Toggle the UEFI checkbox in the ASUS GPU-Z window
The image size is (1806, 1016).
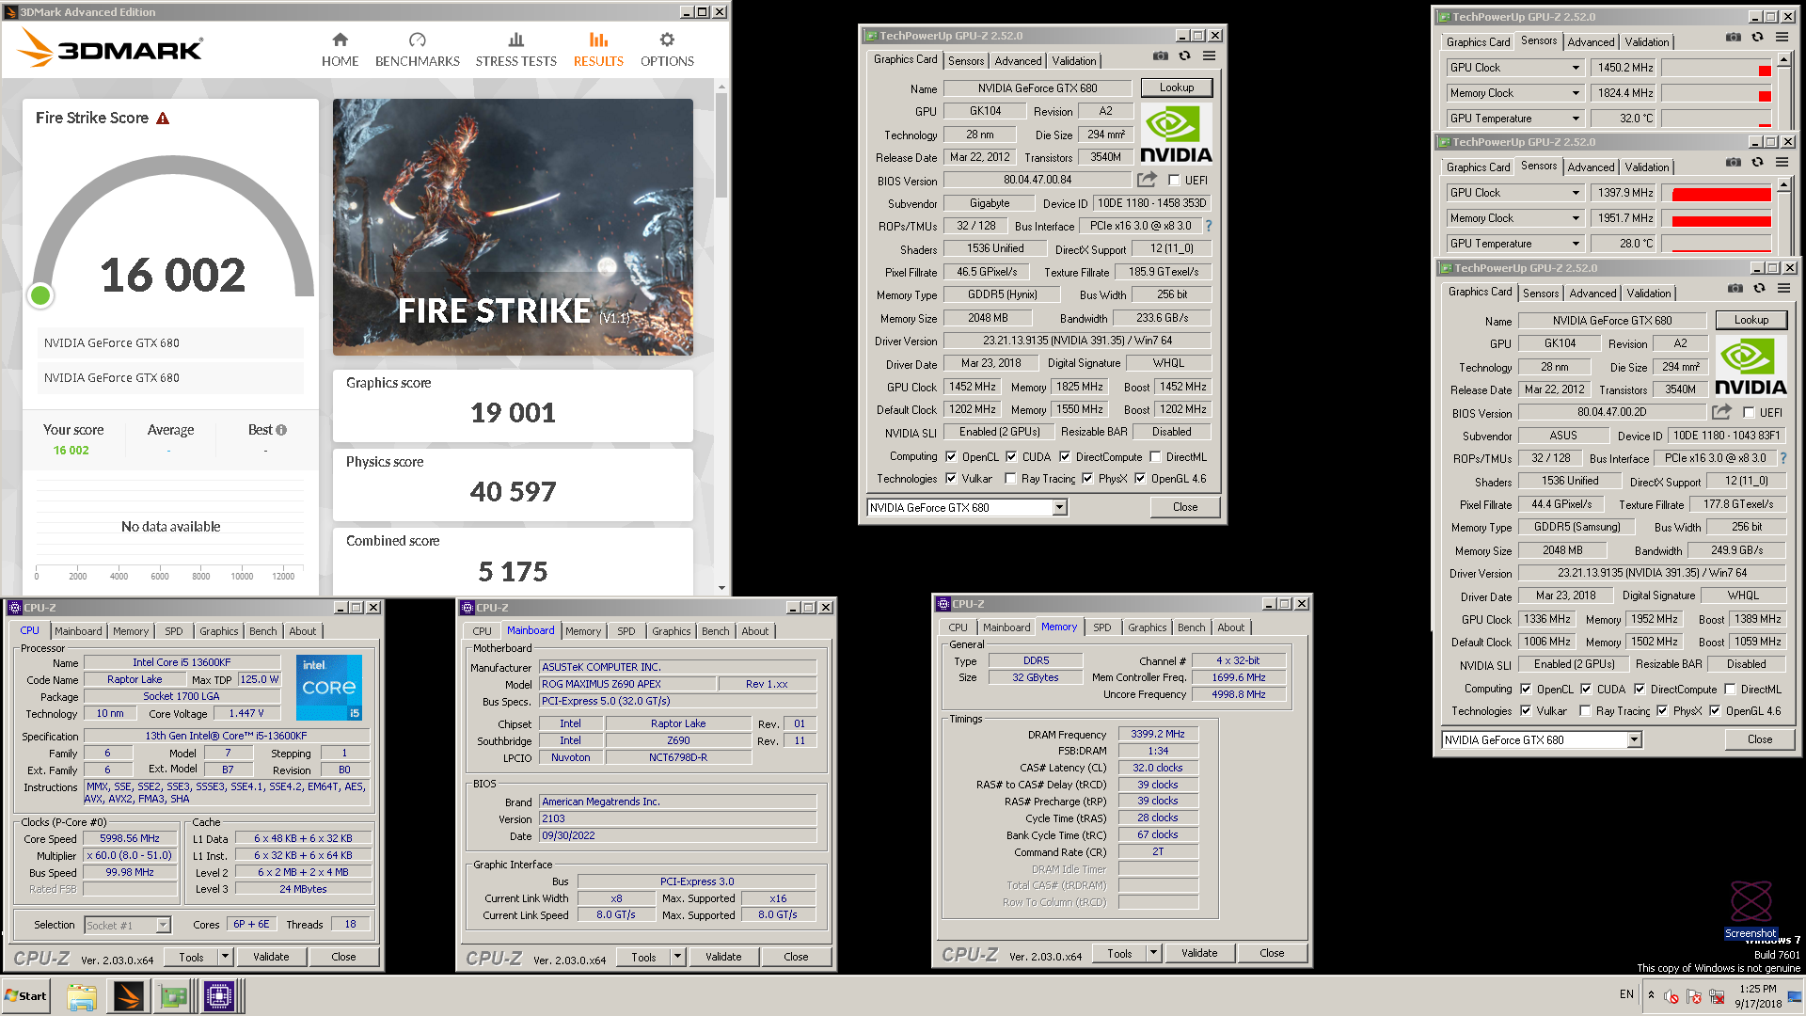tap(1749, 412)
